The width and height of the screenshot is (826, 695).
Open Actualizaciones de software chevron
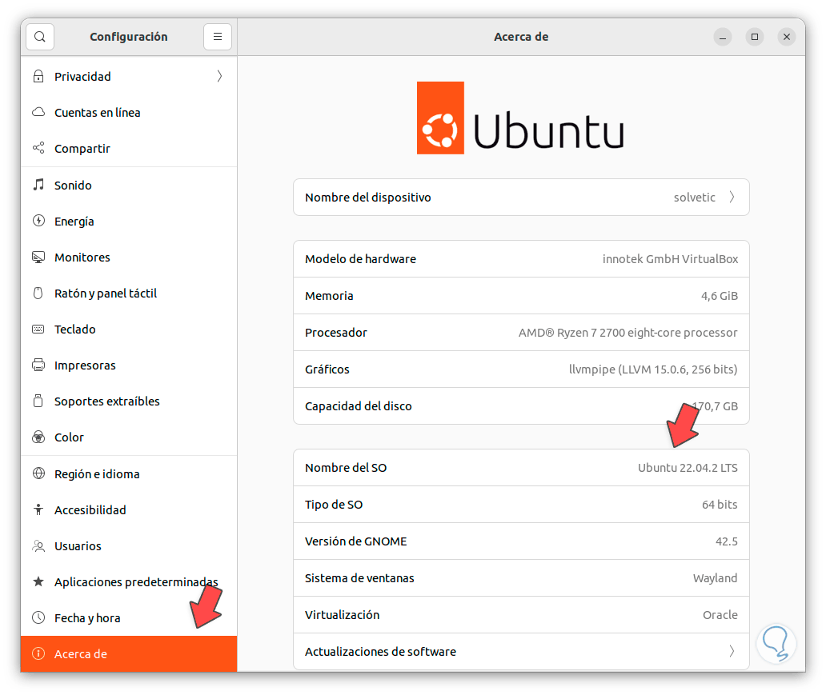click(732, 651)
